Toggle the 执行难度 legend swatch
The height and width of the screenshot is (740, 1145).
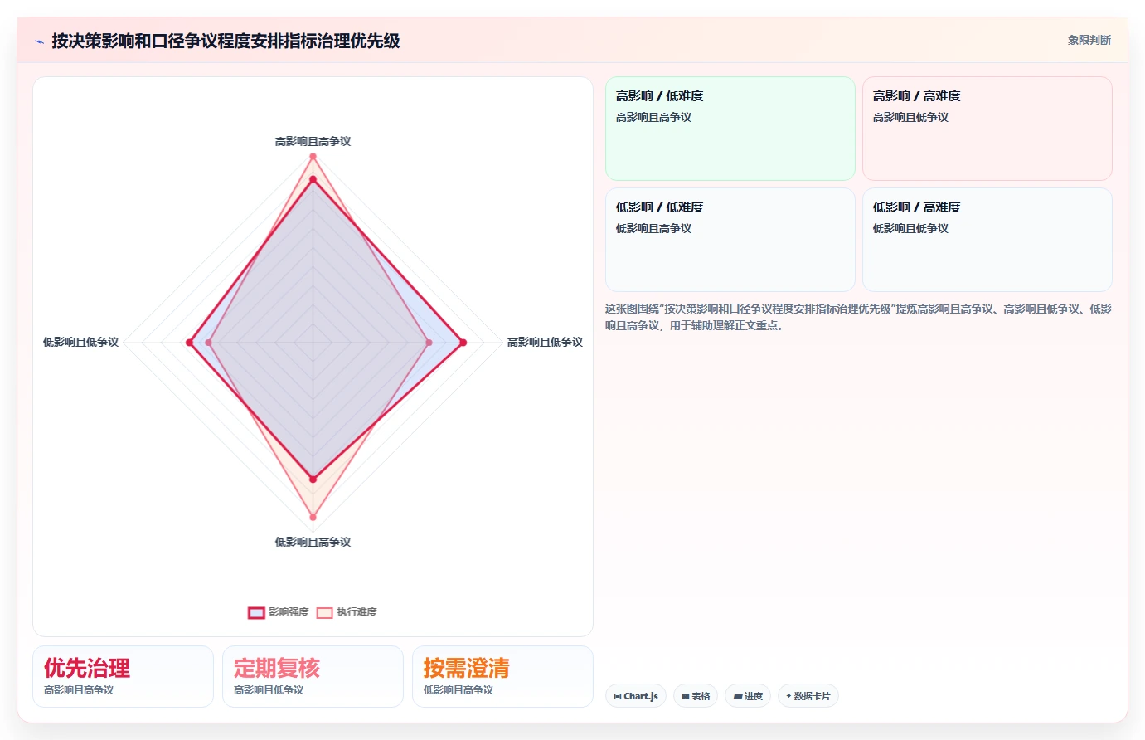pos(325,613)
